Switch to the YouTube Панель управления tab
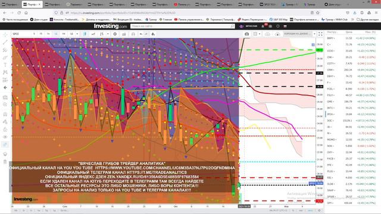The width and height of the screenshot is (381, 214). [182, 4]
